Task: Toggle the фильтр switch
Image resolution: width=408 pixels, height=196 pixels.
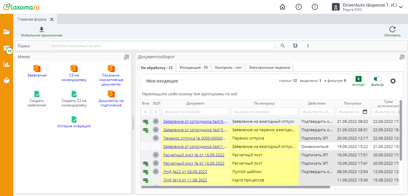Action: click(x=377, y=79)
